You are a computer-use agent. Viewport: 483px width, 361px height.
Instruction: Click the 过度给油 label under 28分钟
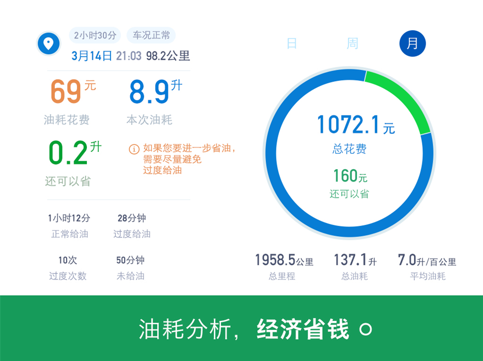pos(132,234)
